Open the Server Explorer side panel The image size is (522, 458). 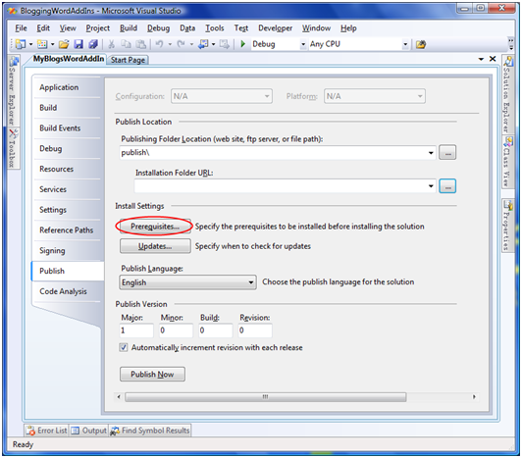coord(13,90)
